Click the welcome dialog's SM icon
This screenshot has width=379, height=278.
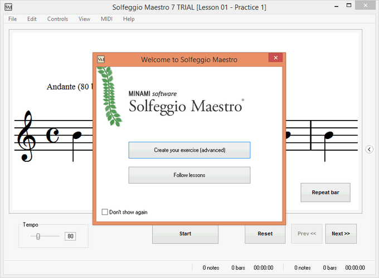[101, 59]
